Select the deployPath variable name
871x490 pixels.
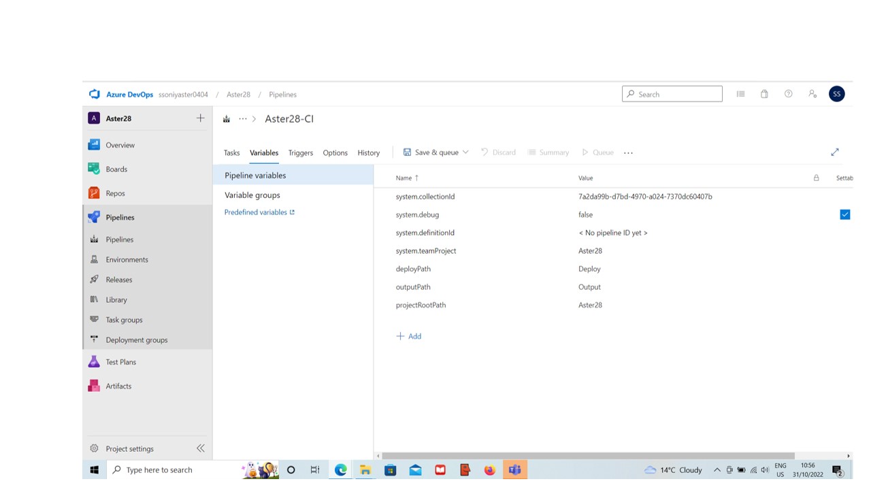point(413,269)
